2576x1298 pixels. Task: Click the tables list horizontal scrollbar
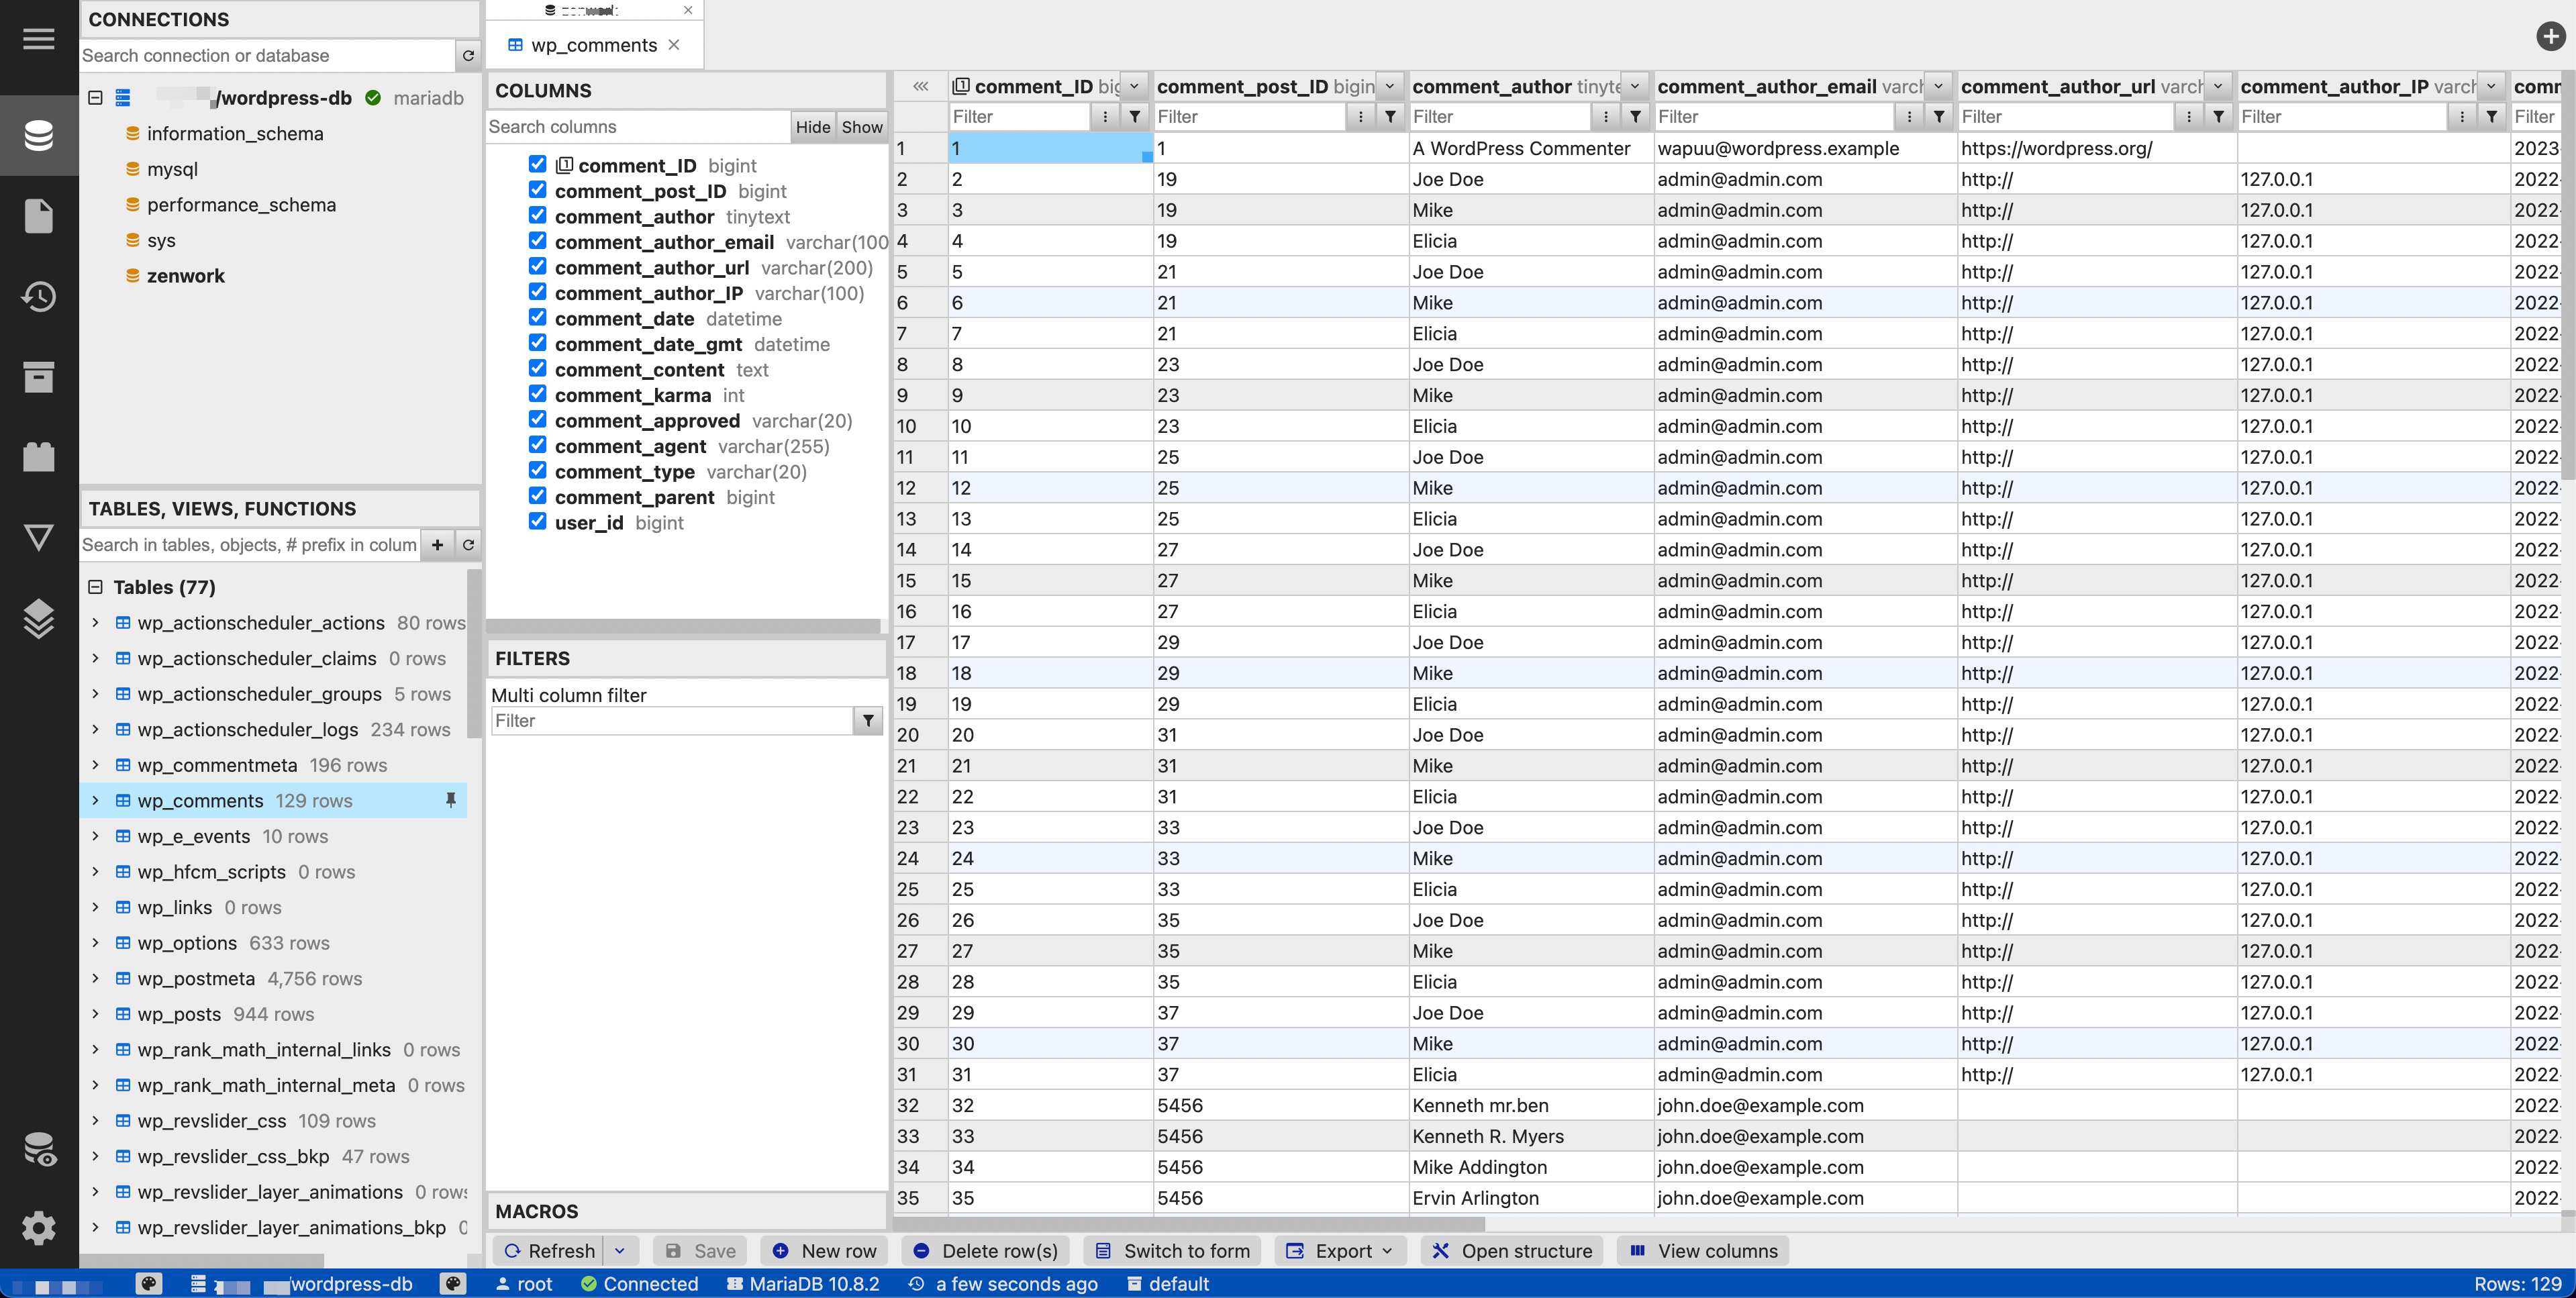click(x=202, y=1260)
